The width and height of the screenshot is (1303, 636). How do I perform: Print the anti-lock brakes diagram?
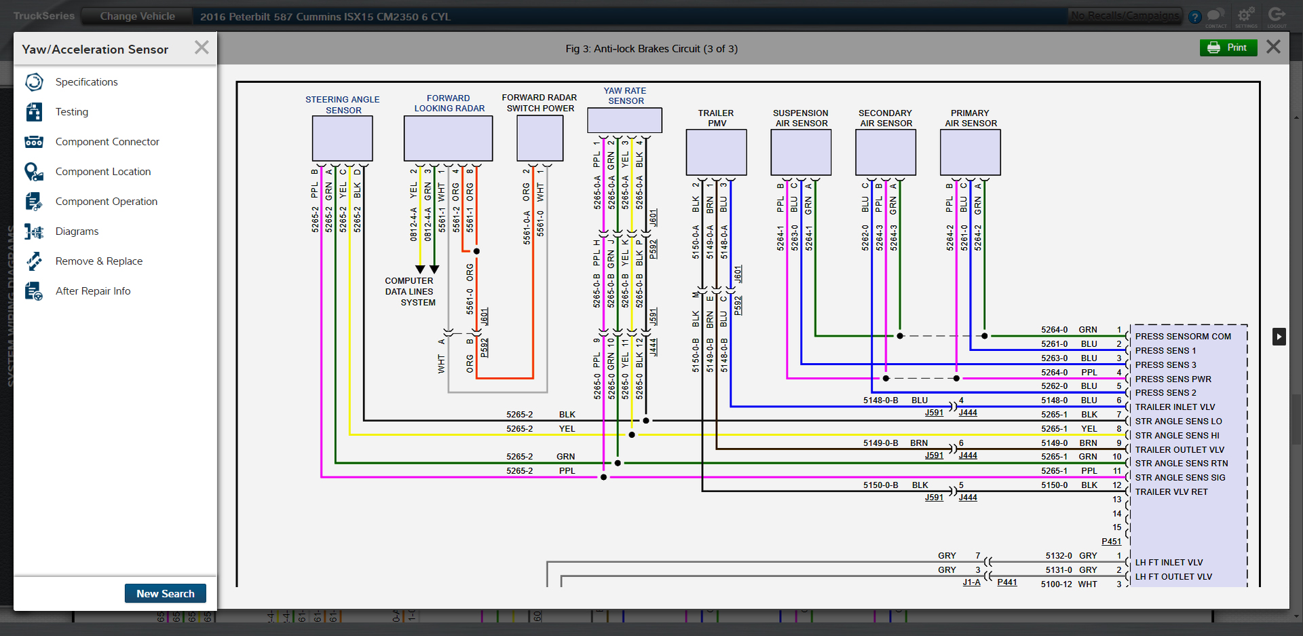click(1228, 48)
